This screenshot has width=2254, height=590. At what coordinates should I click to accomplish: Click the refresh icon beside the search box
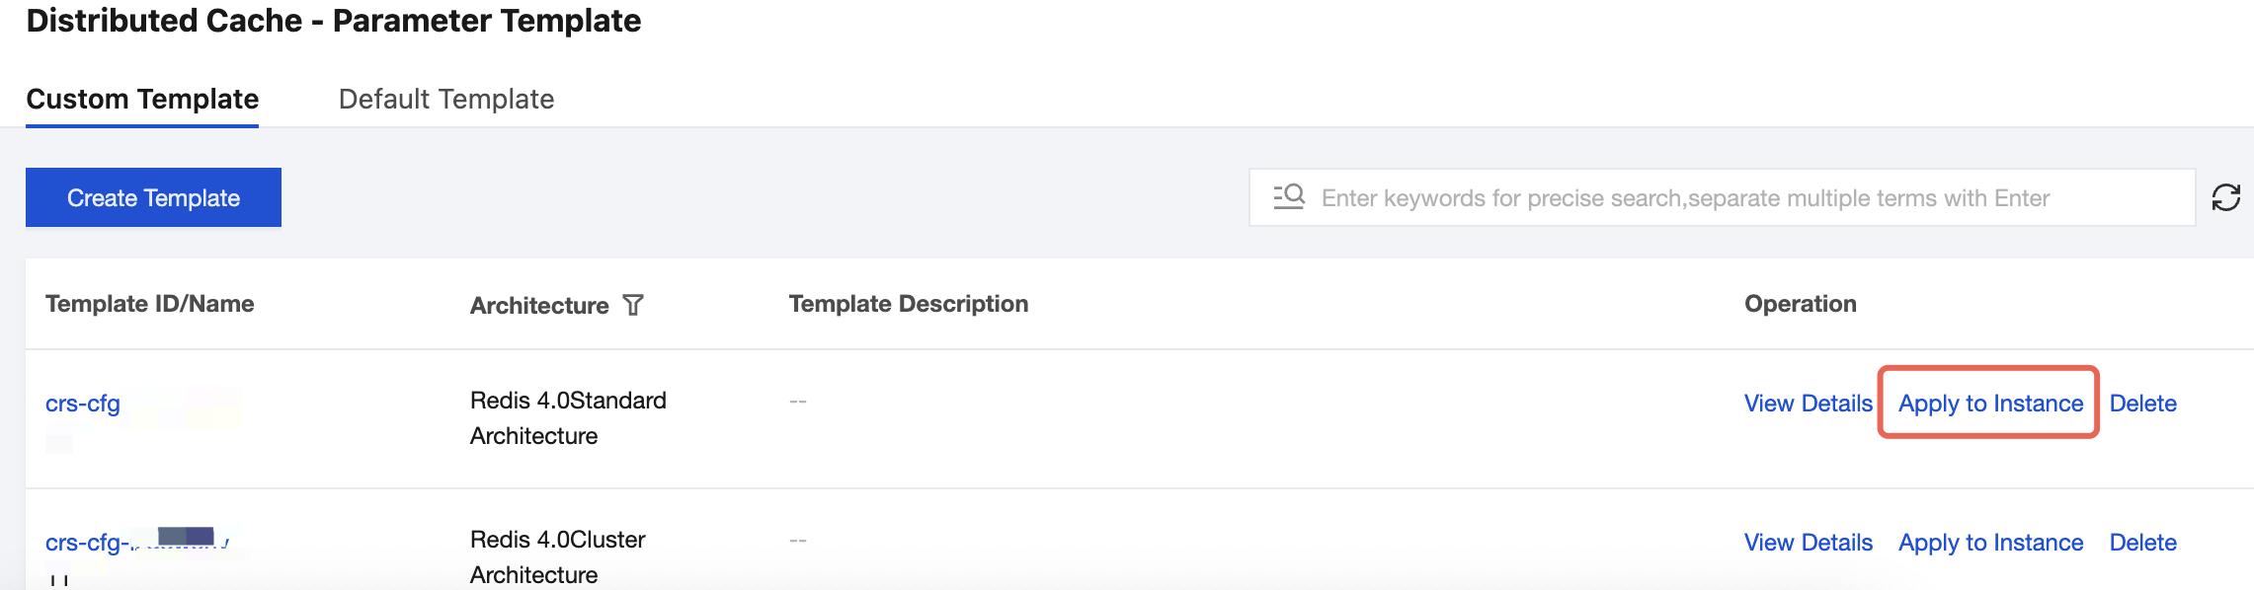(x=2225, y=197)
